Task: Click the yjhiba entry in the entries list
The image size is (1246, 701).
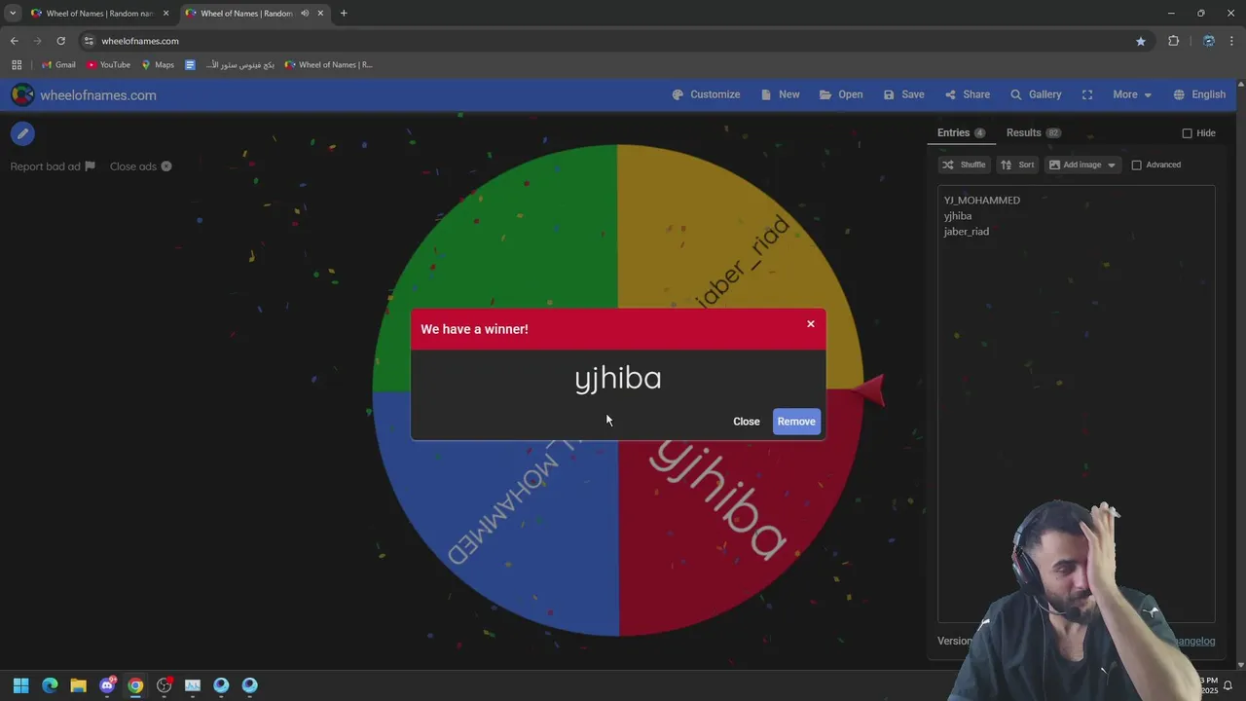Action: pyautogui.click(x=958, y=216)
